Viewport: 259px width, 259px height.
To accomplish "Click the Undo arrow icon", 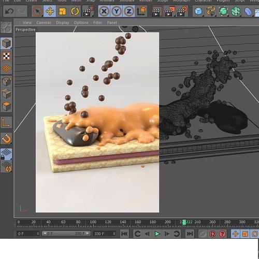I will pyautogui.click(x=9, y=11).
